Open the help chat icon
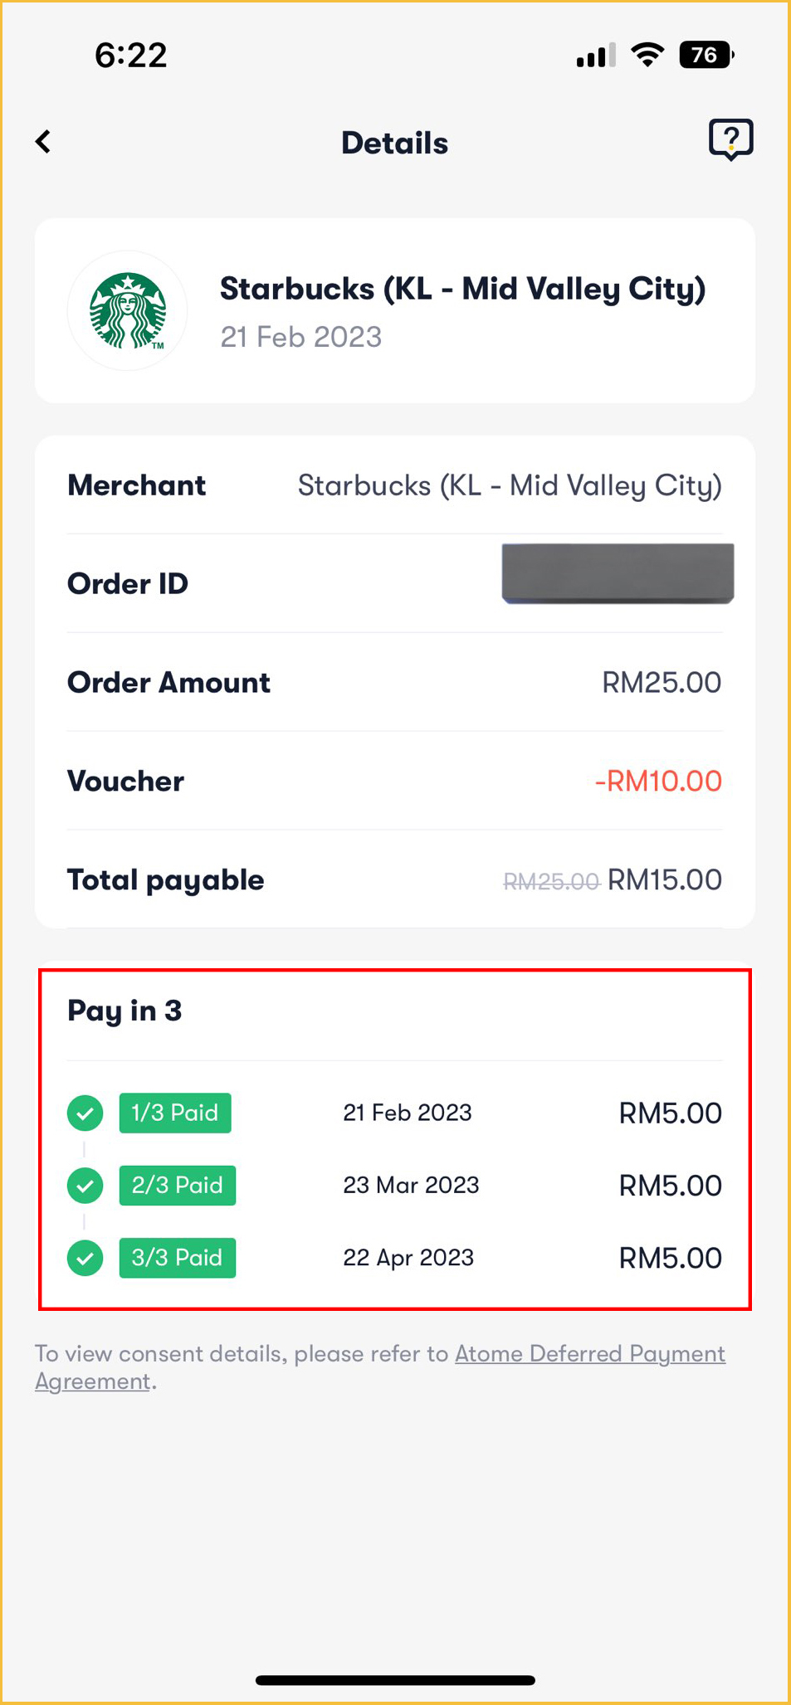The image size is (791, 1705). click(x=730, y=139)
